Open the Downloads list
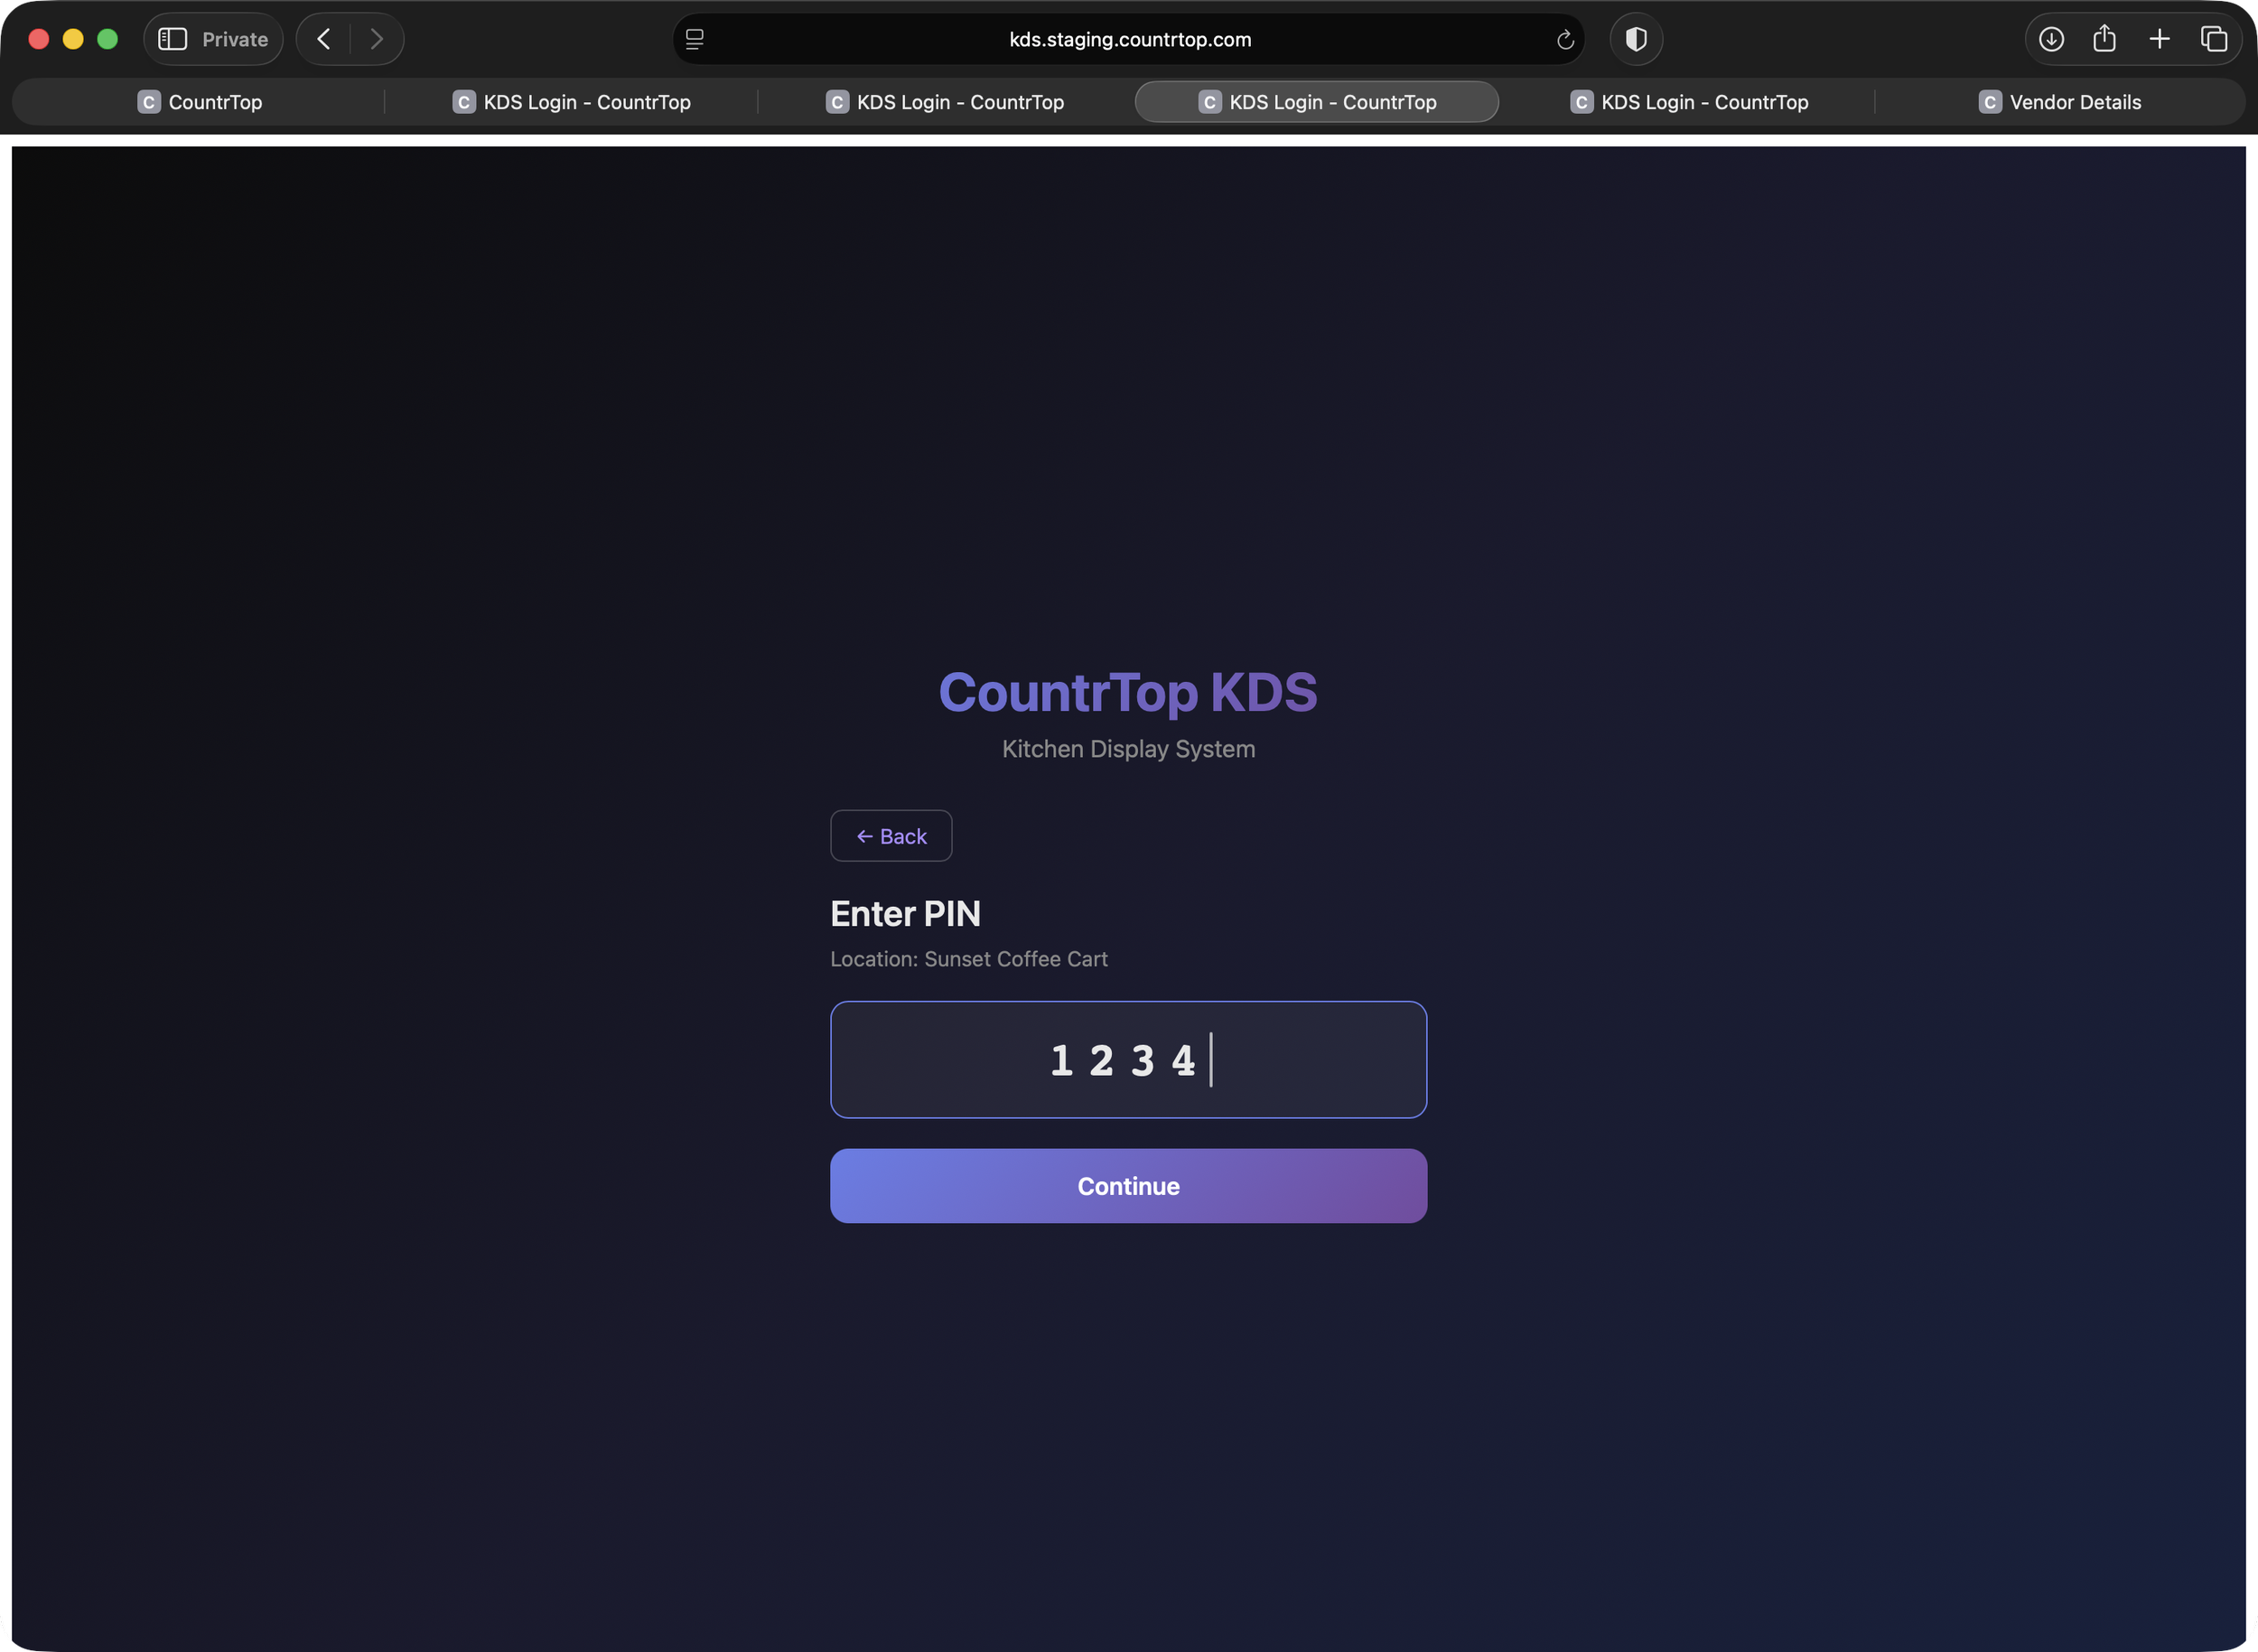 pos(2051,38)
